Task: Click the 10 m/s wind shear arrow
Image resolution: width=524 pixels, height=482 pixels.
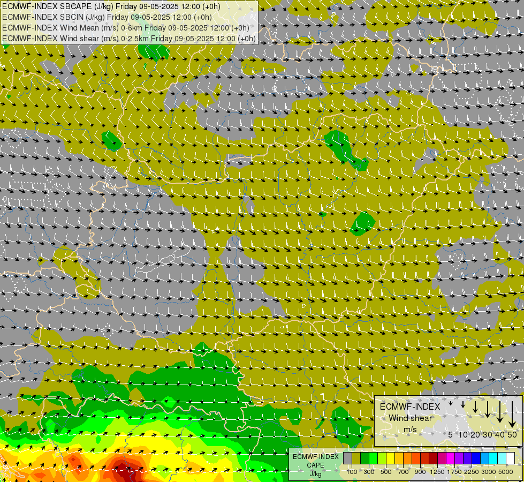Action: [463, 404]
